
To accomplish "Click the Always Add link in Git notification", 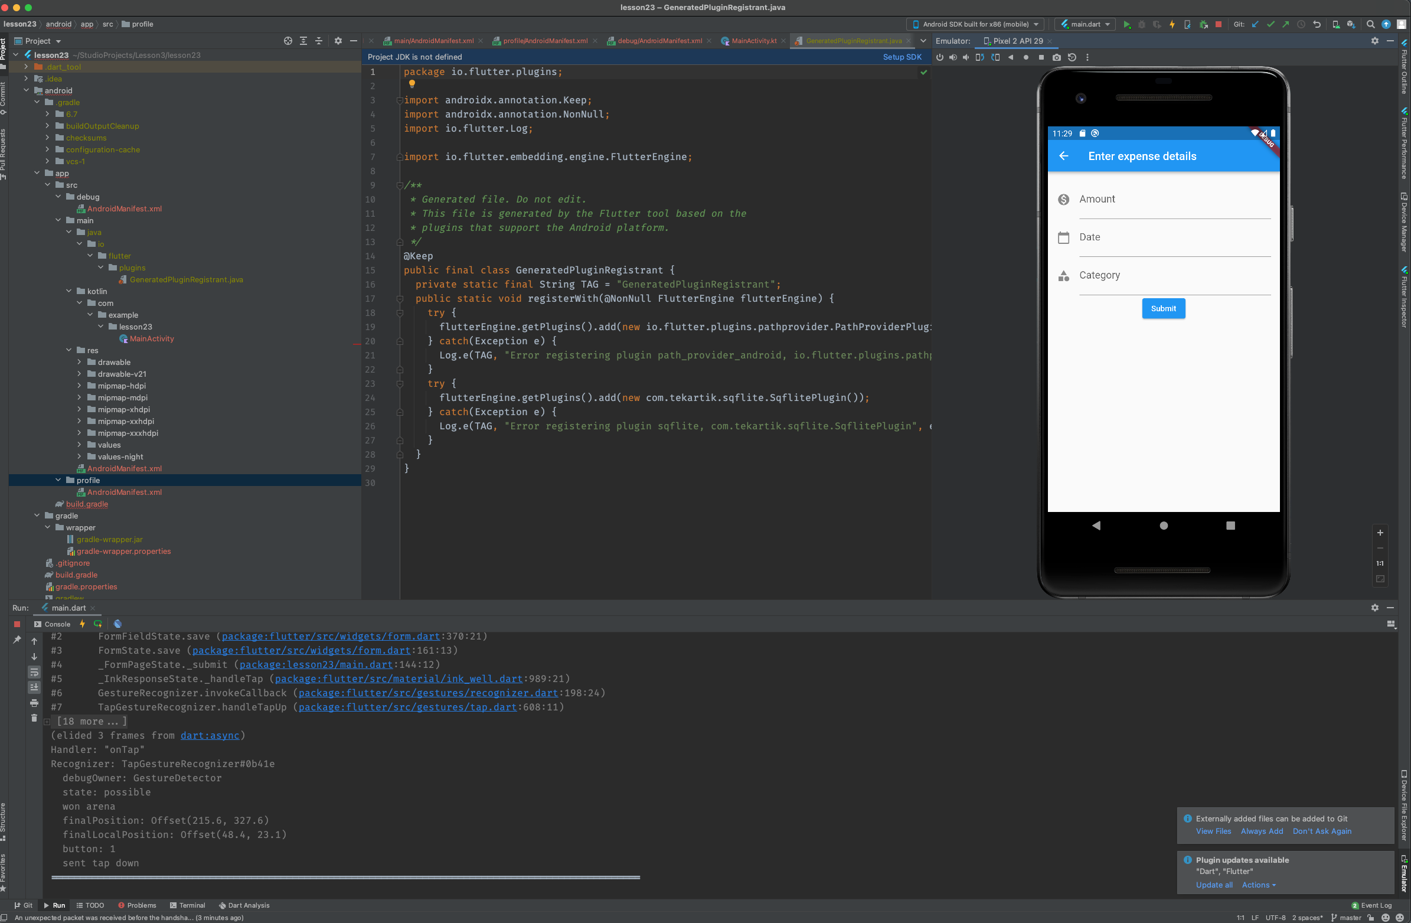I will pyautogui.click(x=1262, y=831).
